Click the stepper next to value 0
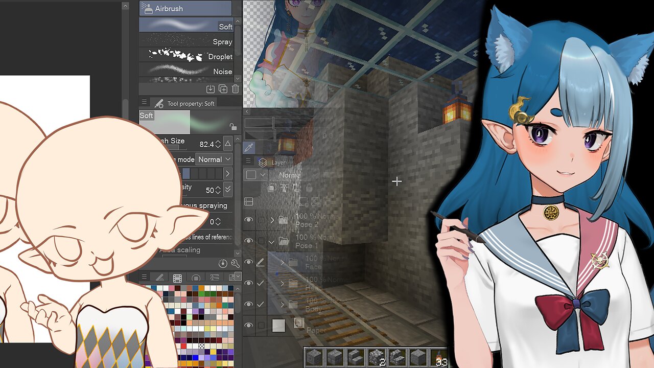This screenshot has height=368, width=654. pyautogui.click(x=218, y=222)
